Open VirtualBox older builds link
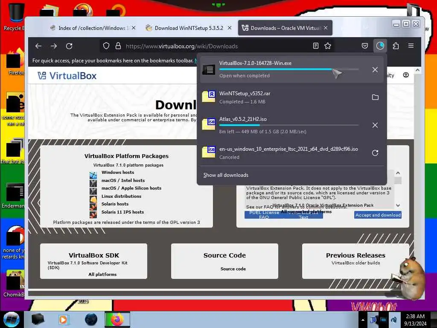 355,263
